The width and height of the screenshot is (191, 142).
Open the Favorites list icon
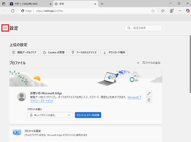click(163, 11)
